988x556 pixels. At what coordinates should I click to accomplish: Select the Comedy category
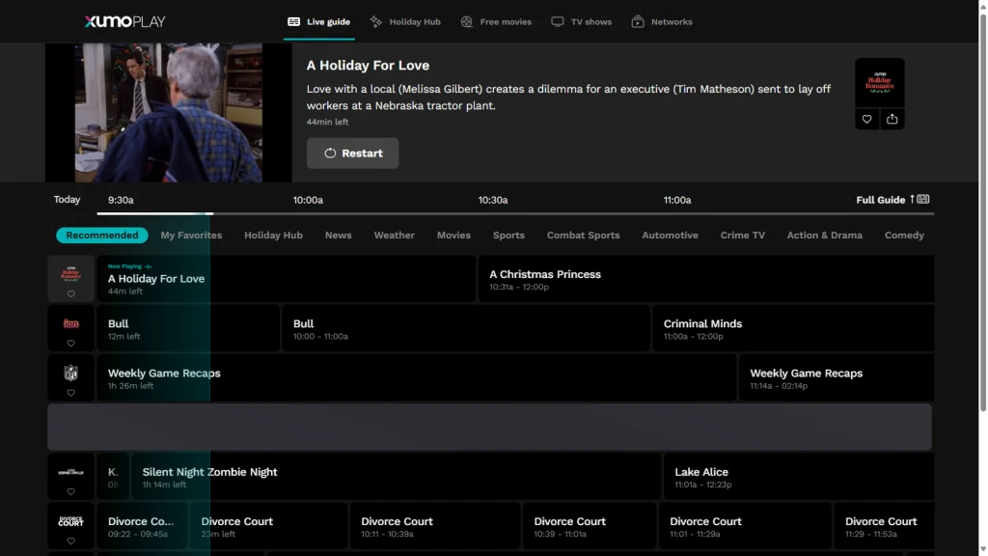(904, 236)
